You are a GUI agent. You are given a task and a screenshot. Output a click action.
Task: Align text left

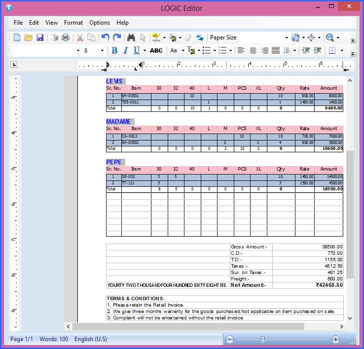241,50
